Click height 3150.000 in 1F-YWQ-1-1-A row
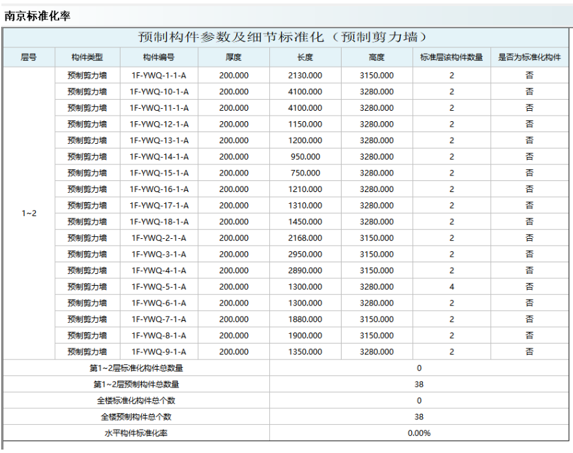The height and width of the screenshot is (453, 573). 377,75
